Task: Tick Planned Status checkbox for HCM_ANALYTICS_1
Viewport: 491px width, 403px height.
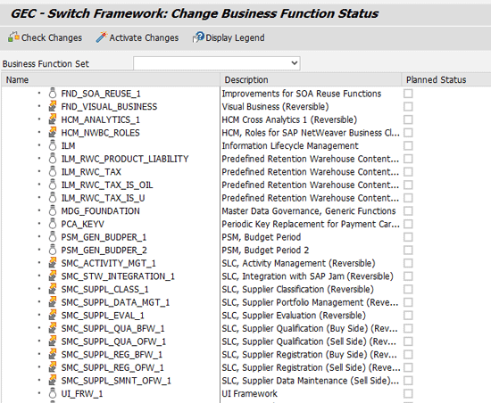Action: click(x=408, y=119)
